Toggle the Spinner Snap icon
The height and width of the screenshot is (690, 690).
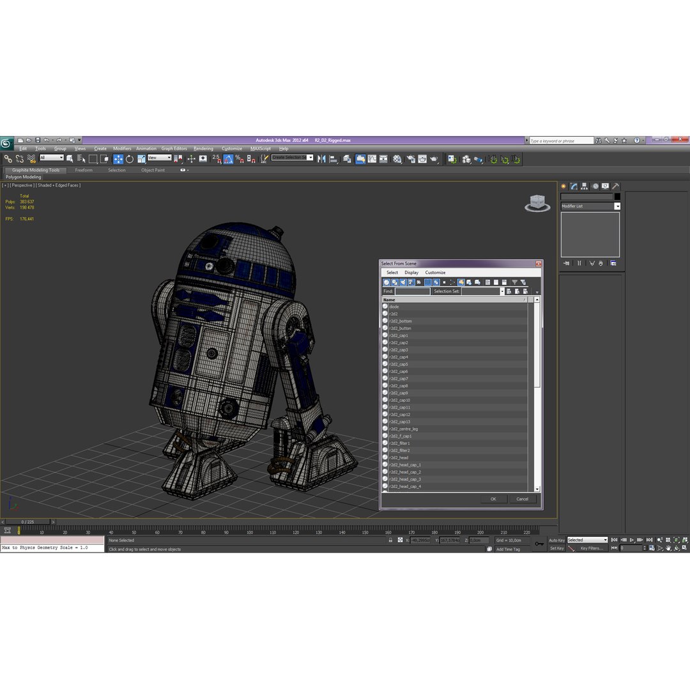tap(251, 159)
